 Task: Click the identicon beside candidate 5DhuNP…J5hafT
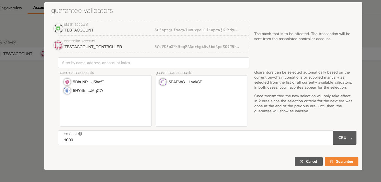(x=67, y=82)
